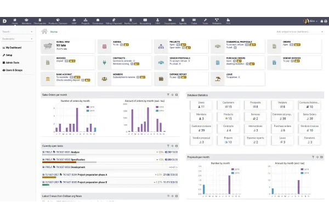Open the Accounting menu in top bar

pyautogui.click(x=145, y=22)
